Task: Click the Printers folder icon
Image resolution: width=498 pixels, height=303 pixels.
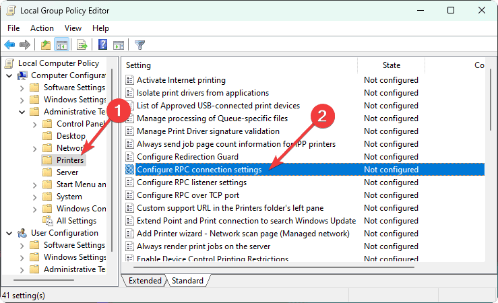Action: tap(47, 160)
